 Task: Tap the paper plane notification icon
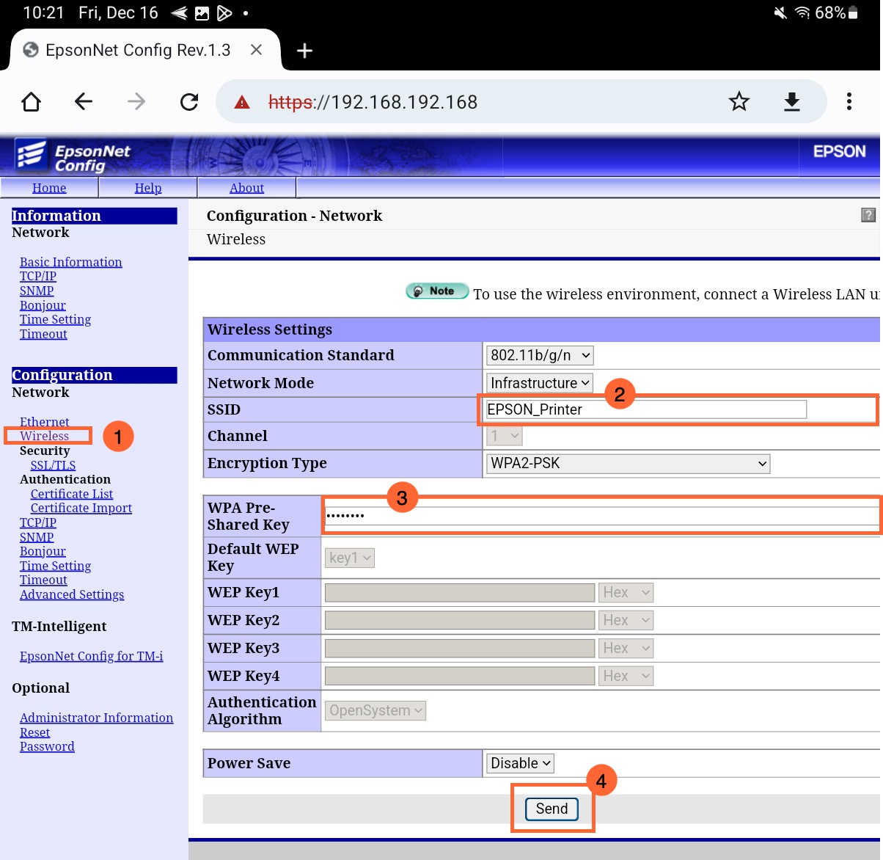click(179, 12)
